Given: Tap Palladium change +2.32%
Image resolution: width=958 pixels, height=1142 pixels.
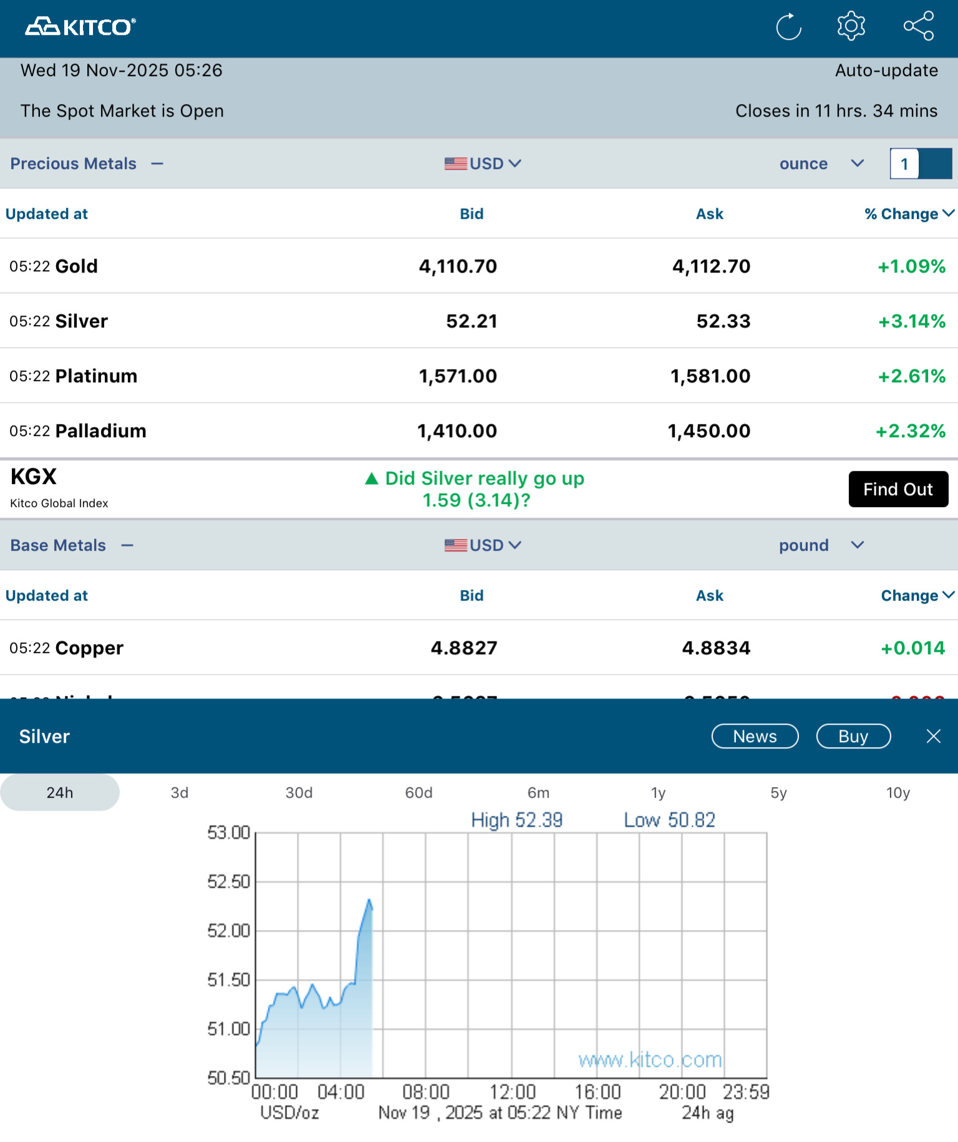Looking at the screenshot, I should (x=911, y=431).
